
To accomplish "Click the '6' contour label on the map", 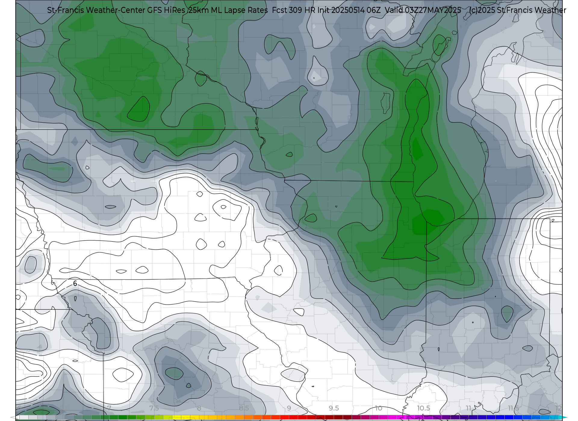I will (x=75, y=283).
